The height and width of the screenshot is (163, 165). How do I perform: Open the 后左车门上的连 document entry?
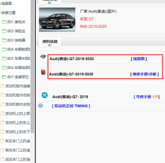point(18,159)
